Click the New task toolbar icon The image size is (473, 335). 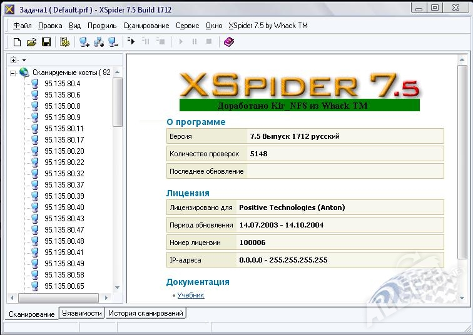pos(18,42)
